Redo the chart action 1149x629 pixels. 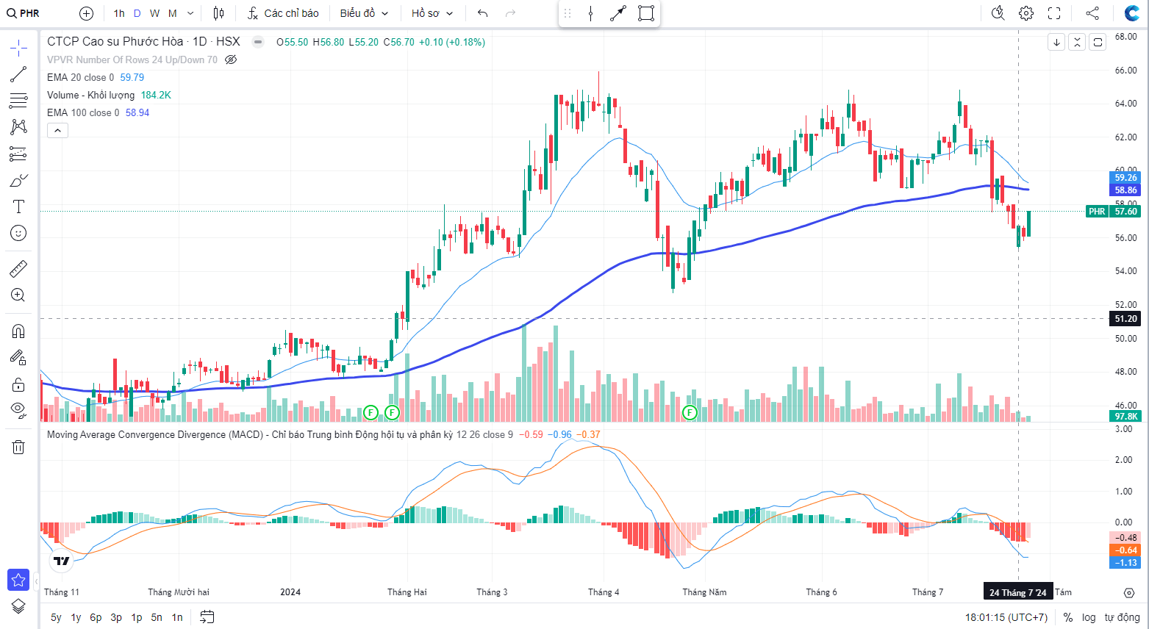coord(510,13)
